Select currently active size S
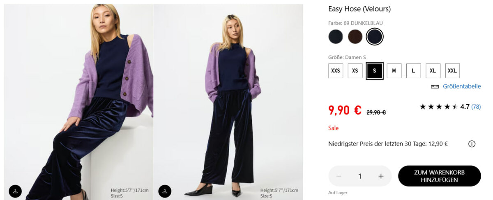 click(x=375, y=71)
